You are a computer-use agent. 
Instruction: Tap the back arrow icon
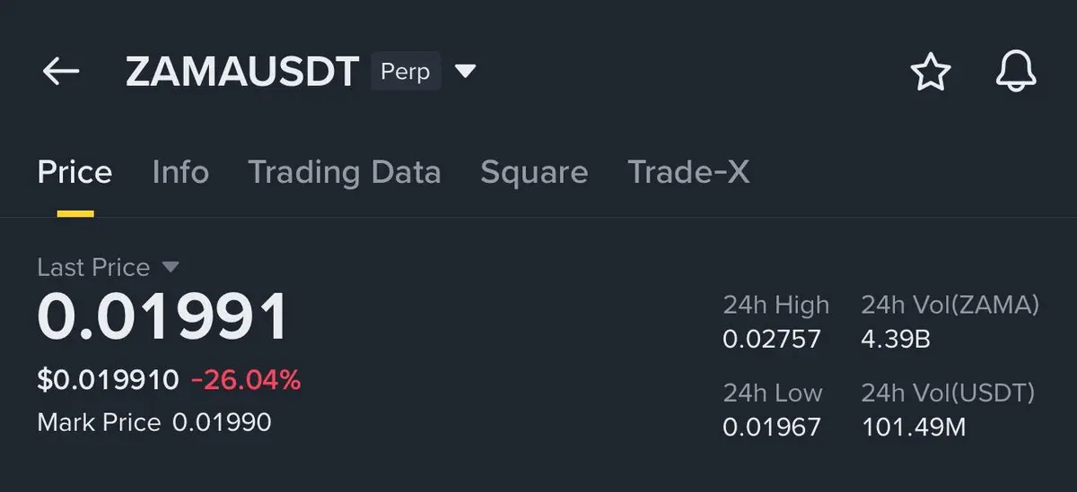click(x=61, y=72)
